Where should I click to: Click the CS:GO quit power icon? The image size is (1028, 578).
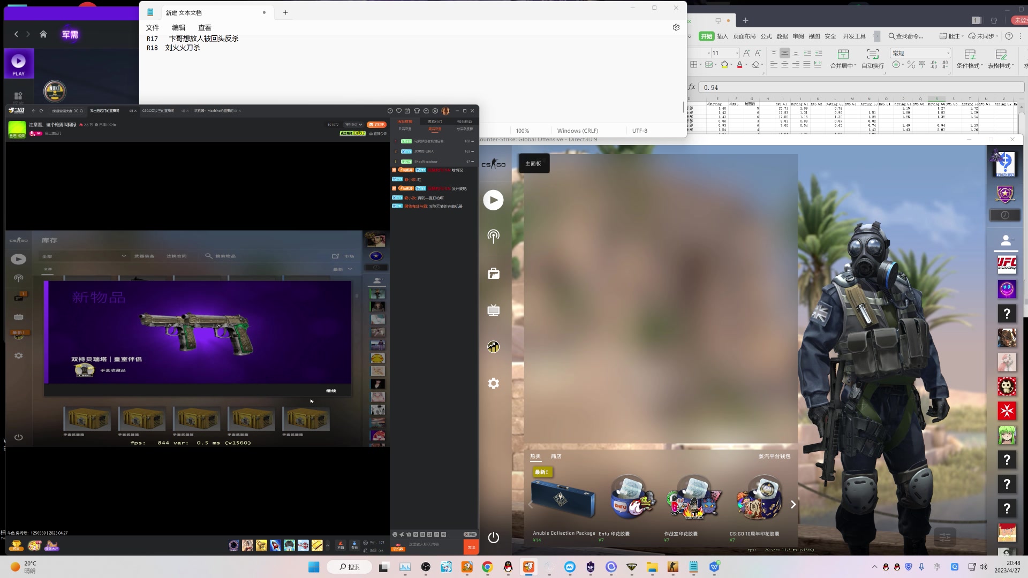coord(493,537)
